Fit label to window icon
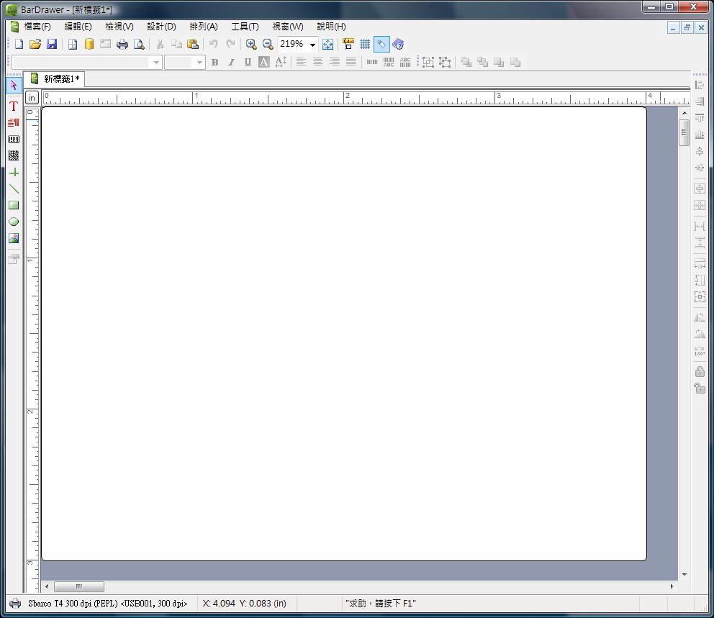Screen dimensions: 714x618 (x=328, y=44)
